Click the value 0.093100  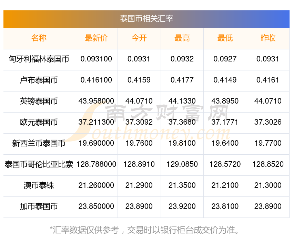(96, 59)
